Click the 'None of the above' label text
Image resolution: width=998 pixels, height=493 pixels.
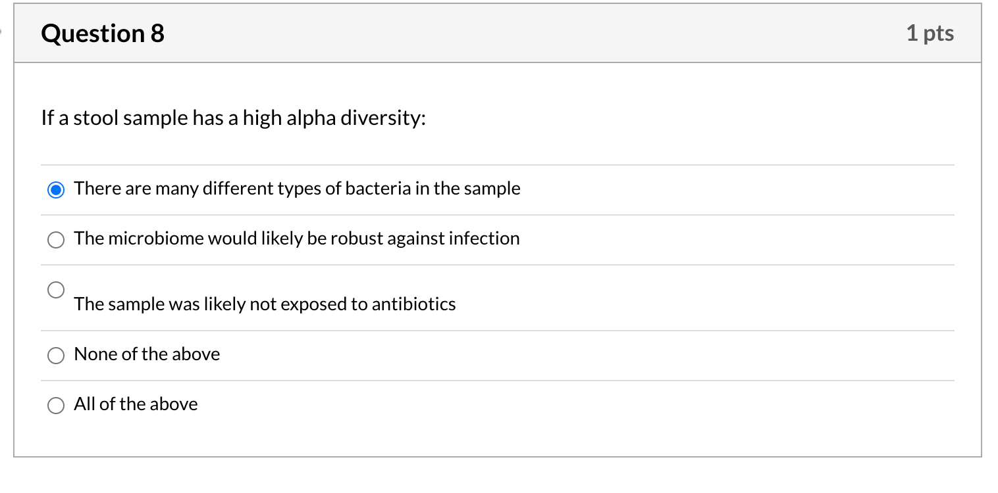point(147,354)
